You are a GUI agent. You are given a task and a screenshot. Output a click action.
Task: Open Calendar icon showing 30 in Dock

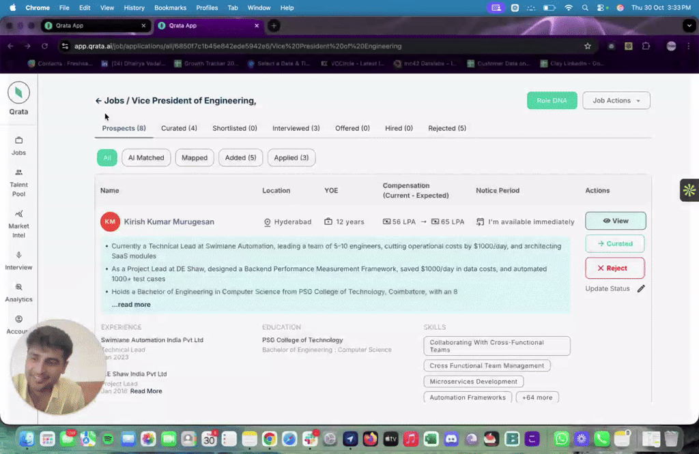point(209,439)
